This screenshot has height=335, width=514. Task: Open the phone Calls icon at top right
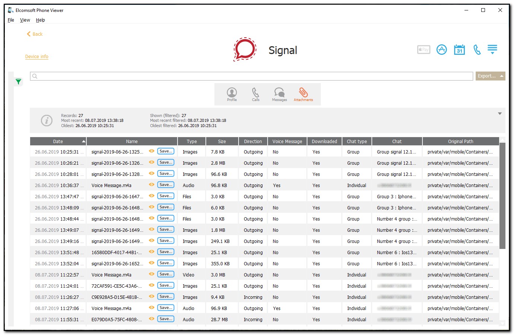point(477,50)
